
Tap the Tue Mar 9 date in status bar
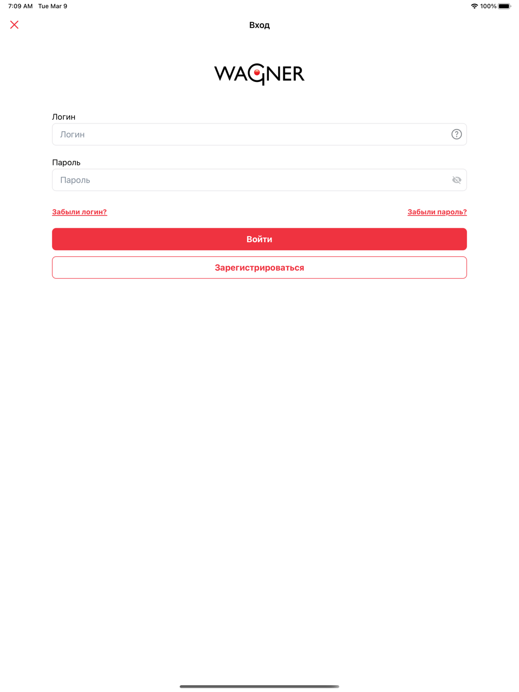pos(52,6)
